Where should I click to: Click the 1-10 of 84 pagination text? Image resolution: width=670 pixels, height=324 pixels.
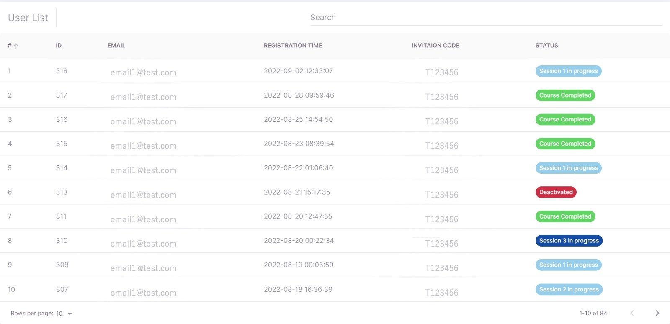coord(593,313)
